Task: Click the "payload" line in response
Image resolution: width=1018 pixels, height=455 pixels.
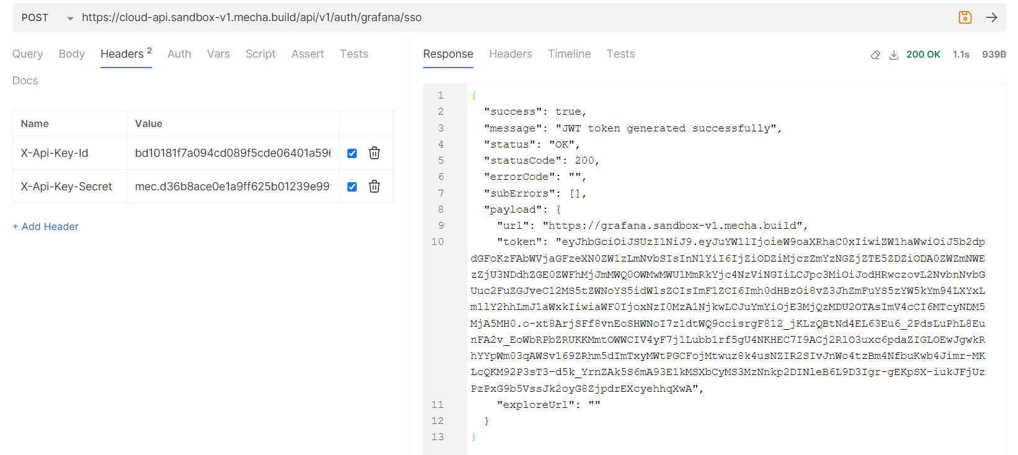Action: pos(522,210)
